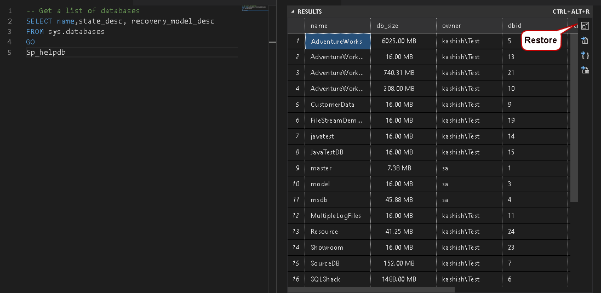Select the FileStreamDem... name cell

point(337,120)
